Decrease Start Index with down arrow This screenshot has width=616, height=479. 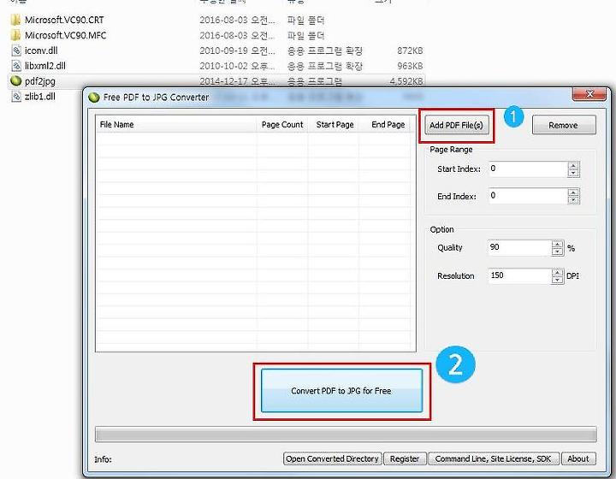573,173
